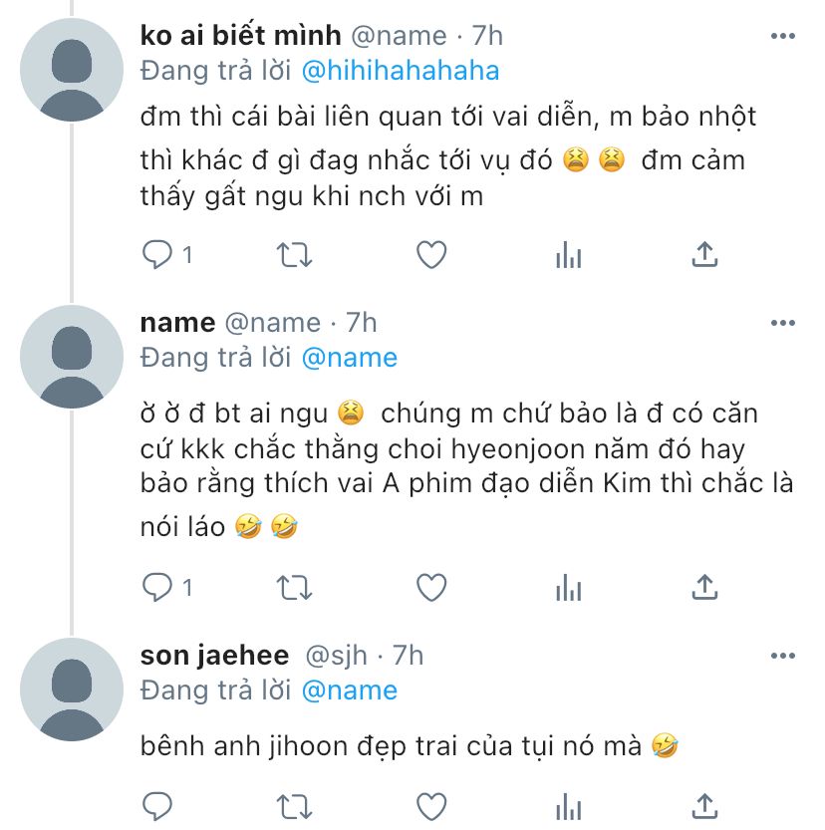Open the @name link in middle tweet reply line

350,358
